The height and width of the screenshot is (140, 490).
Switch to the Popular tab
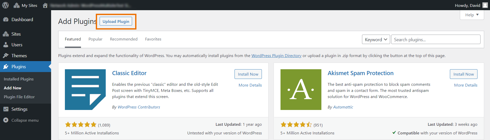coord(96,39)
